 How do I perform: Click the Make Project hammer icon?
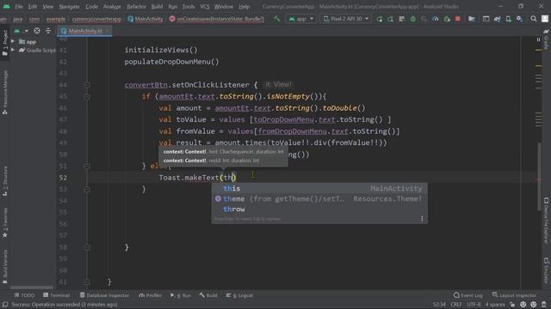click(277, 19)
